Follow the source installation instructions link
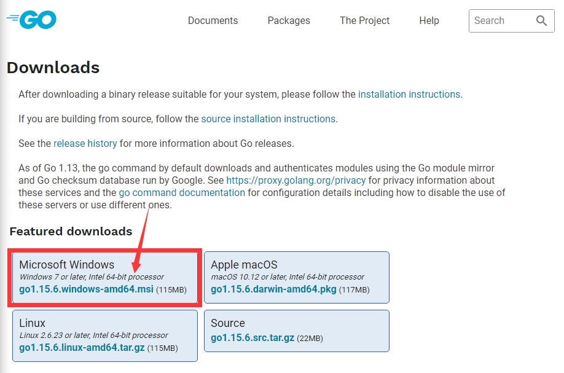Image resolution: width=564 pixels, height=373 pixels. 268,119
